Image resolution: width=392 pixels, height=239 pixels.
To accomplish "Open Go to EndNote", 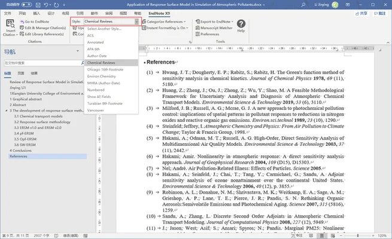I will coord(35,22).
